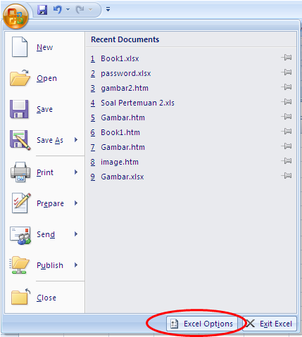Open the Undo history dropdown arrow
302x337 pixels.
point(68,10)
